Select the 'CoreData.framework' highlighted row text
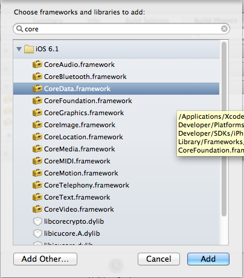Viewport: 244px width, 278px height. (77, 89)
